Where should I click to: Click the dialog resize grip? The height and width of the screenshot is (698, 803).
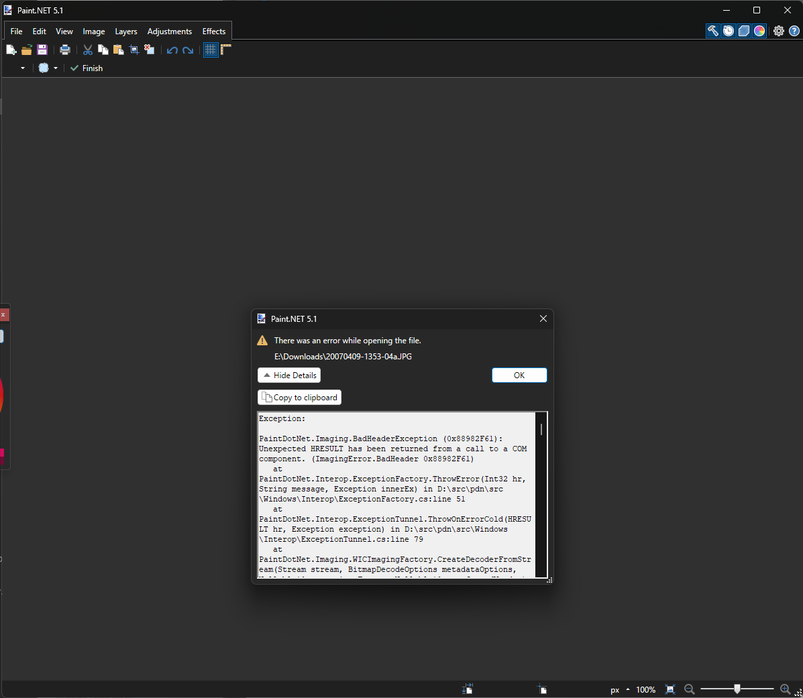tap(549, 580)
